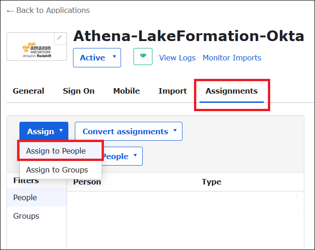
Task: Open the Sign On tab
Action: [x=79, y=91]
